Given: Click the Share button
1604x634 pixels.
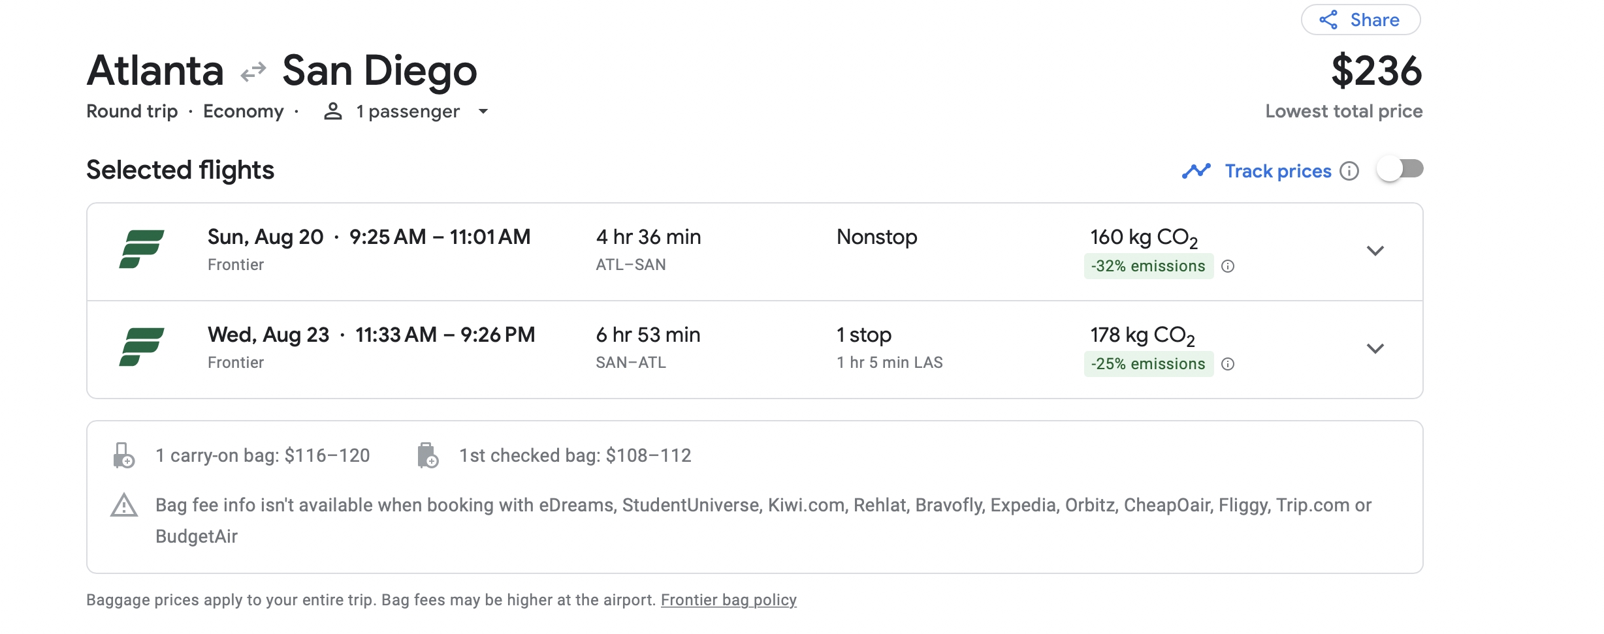Looking at the screenshot, I should click(1360, 20).
